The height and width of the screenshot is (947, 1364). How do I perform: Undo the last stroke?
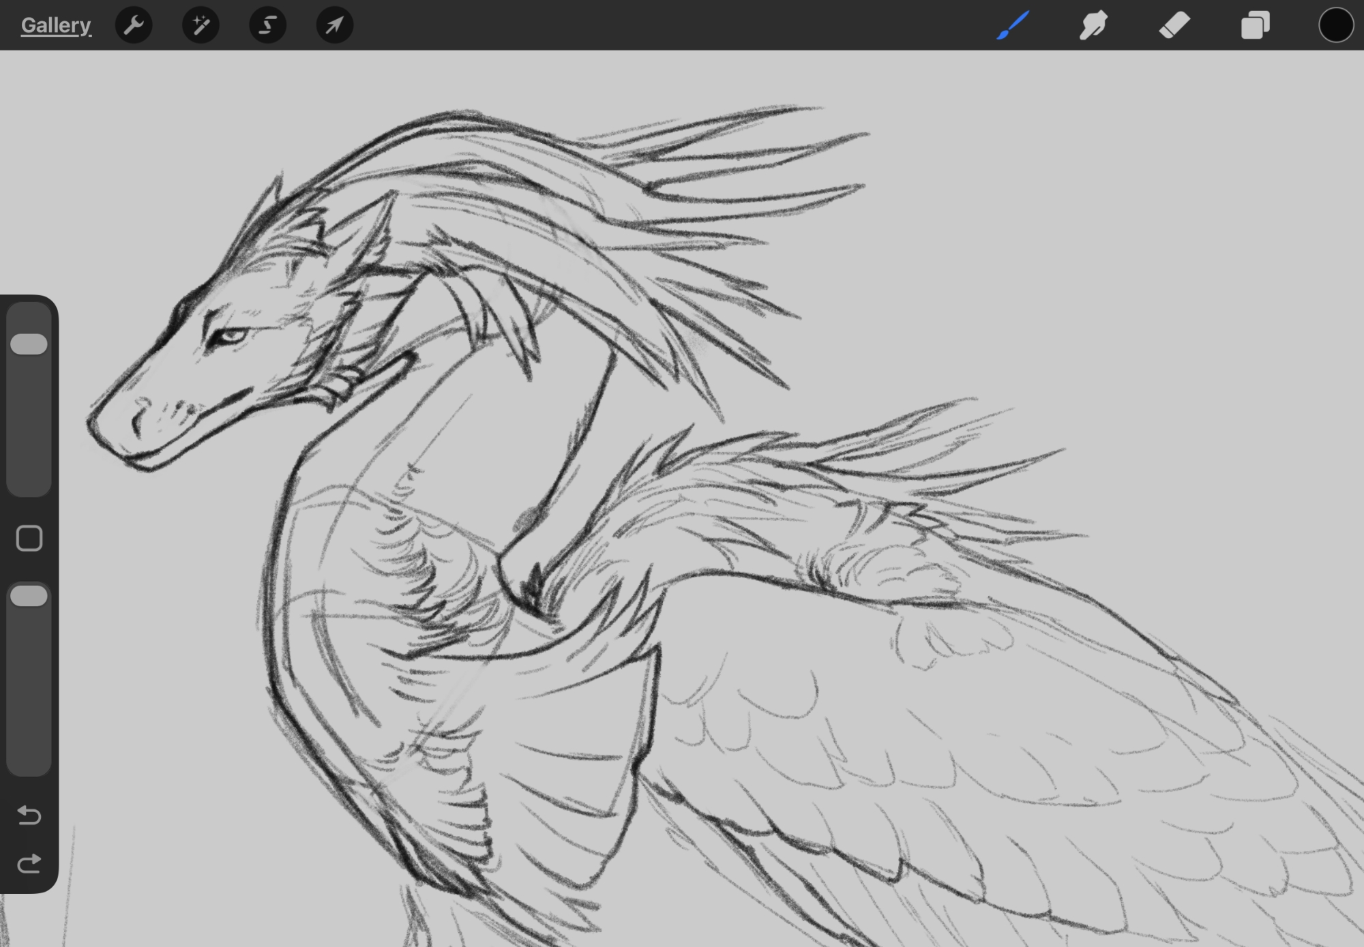(x=29, y=815)
